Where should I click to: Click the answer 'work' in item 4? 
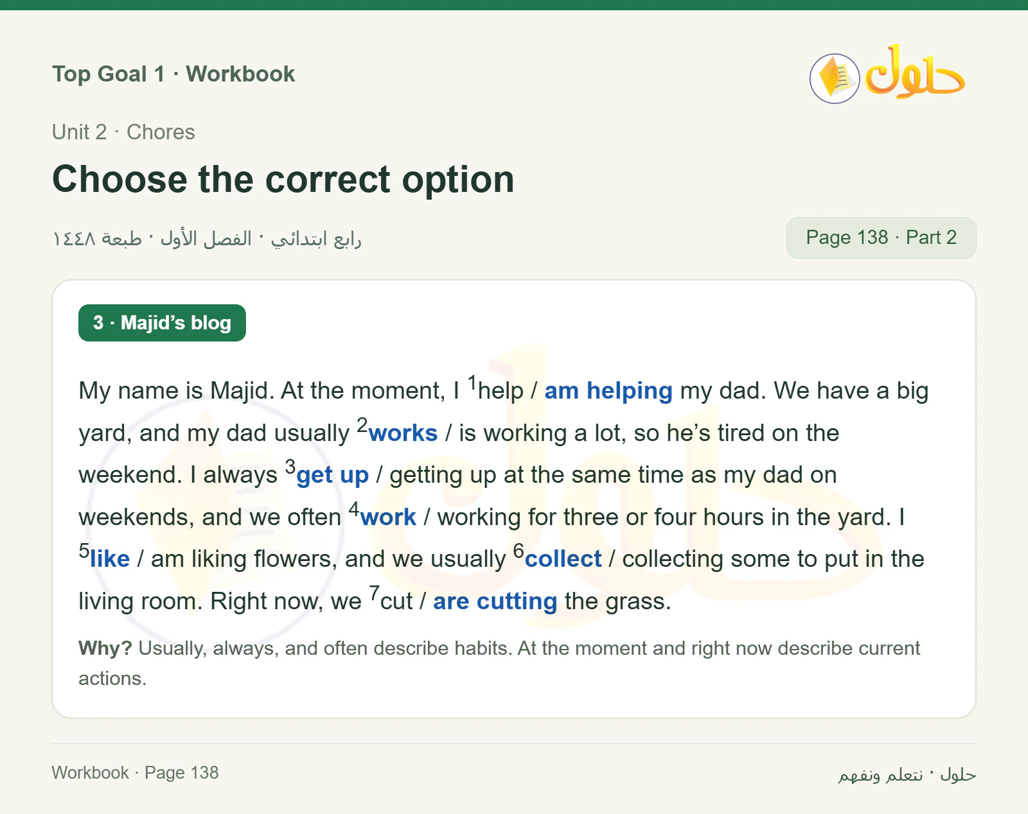pyautogui.click(x=388, y=517)
